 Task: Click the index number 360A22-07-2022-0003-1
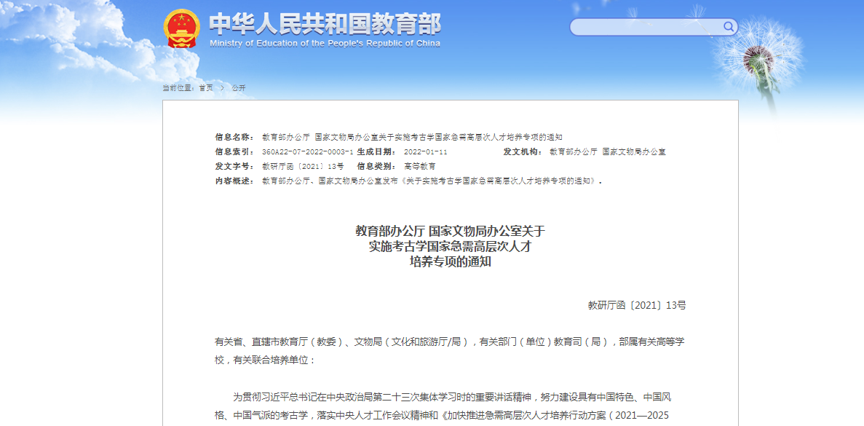307,151
